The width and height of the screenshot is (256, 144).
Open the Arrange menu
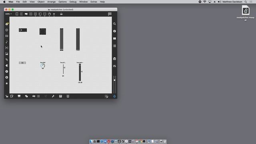pyautogui.click(x=52, y=2)
